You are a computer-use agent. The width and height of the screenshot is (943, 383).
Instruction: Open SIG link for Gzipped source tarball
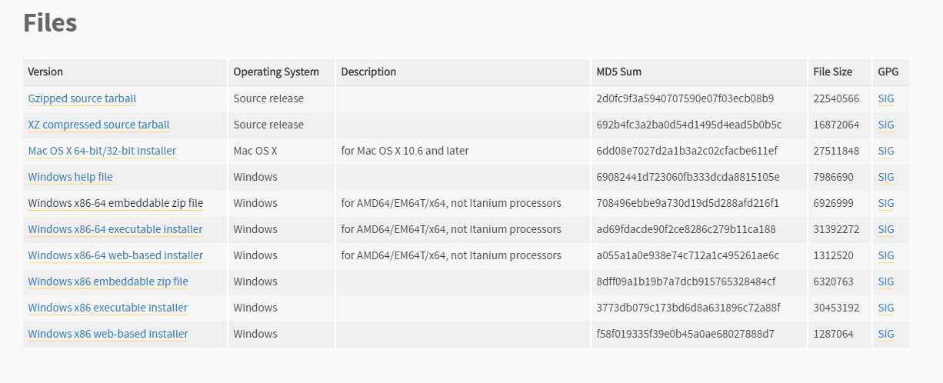886,98
